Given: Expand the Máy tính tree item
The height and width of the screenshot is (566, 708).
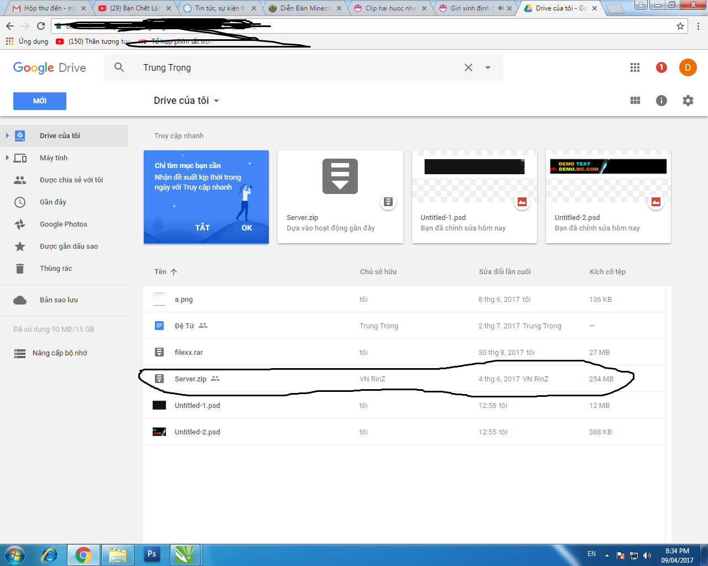Looking at the screenshot, I should pyautogui.click(x=7, y=158).
